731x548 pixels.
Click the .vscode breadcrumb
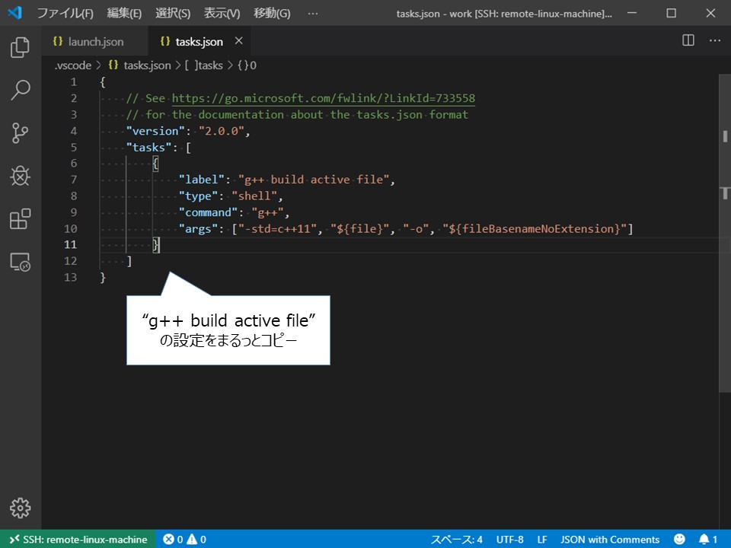pyautogui.click(x=73, y=65)
